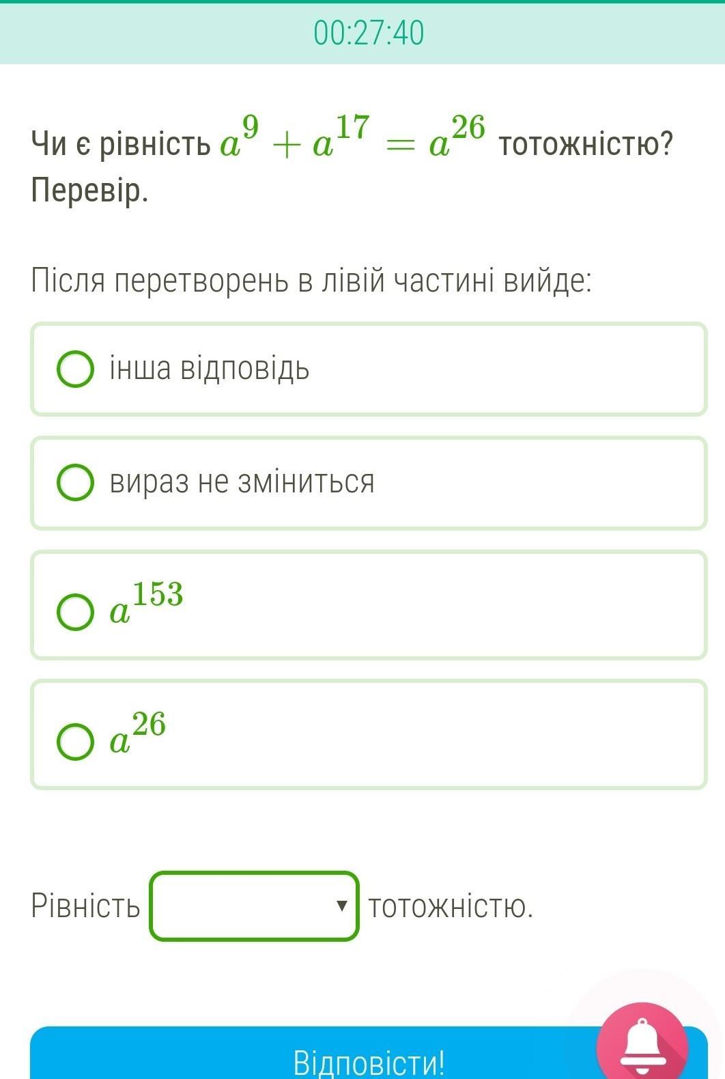This screenshot has height=1079, width=725.
Task: Click the word 'тотожністю?' in the question
Action: [586, 144]
